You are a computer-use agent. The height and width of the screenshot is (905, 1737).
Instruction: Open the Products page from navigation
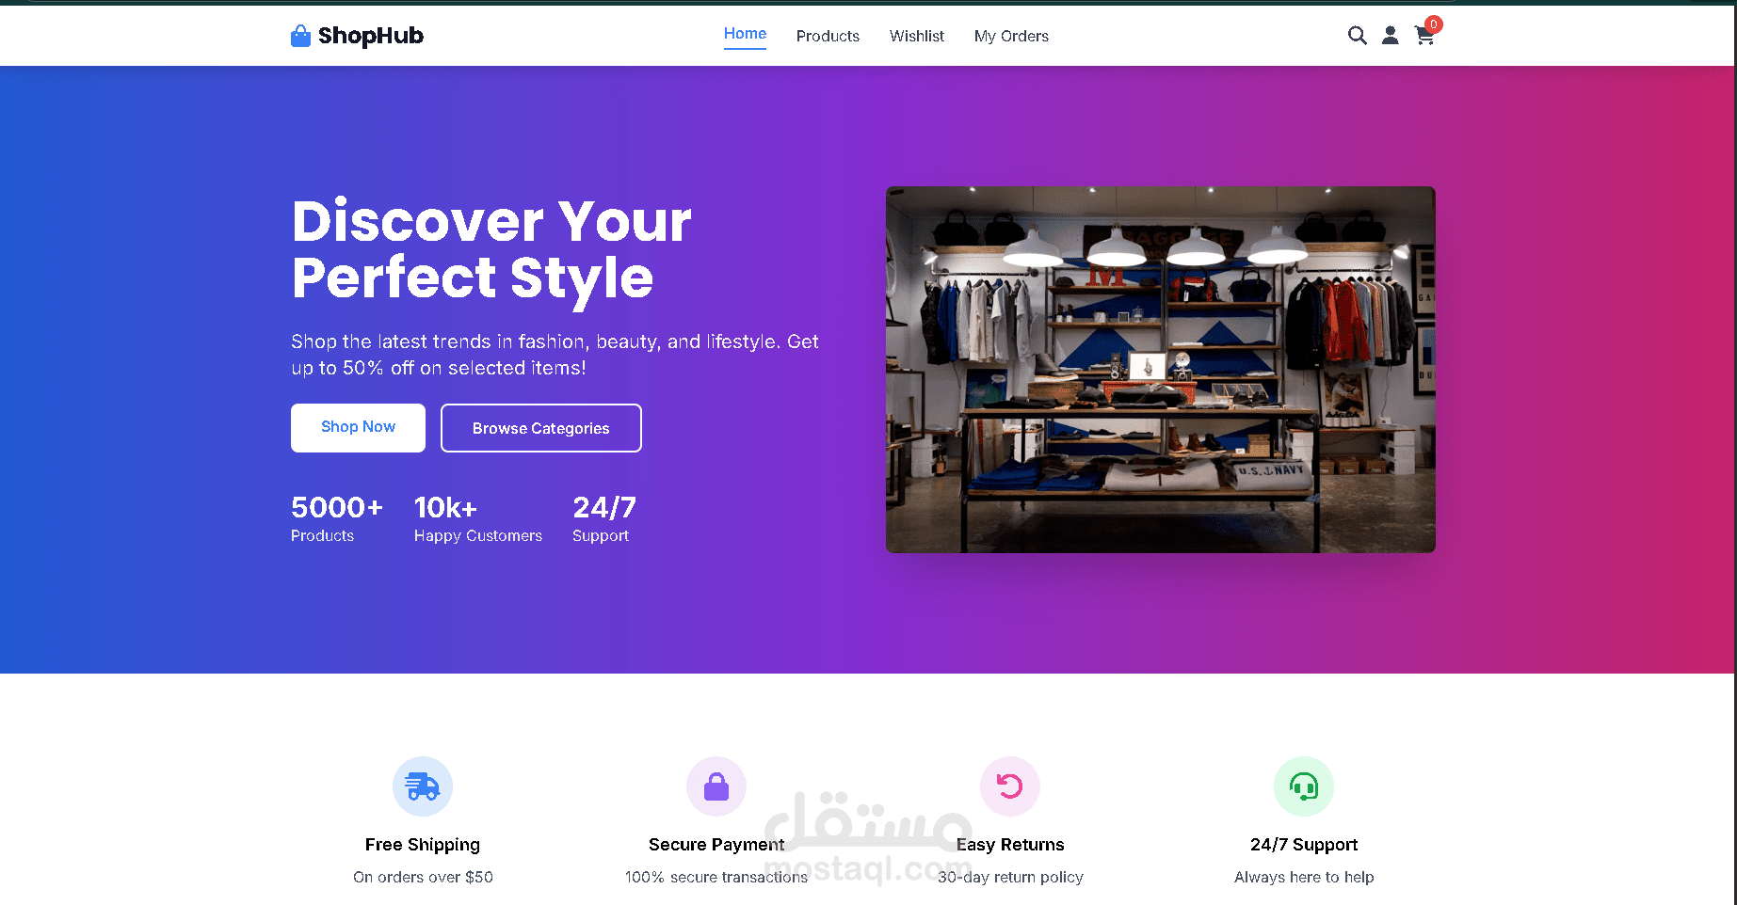[x=828, y=36]
